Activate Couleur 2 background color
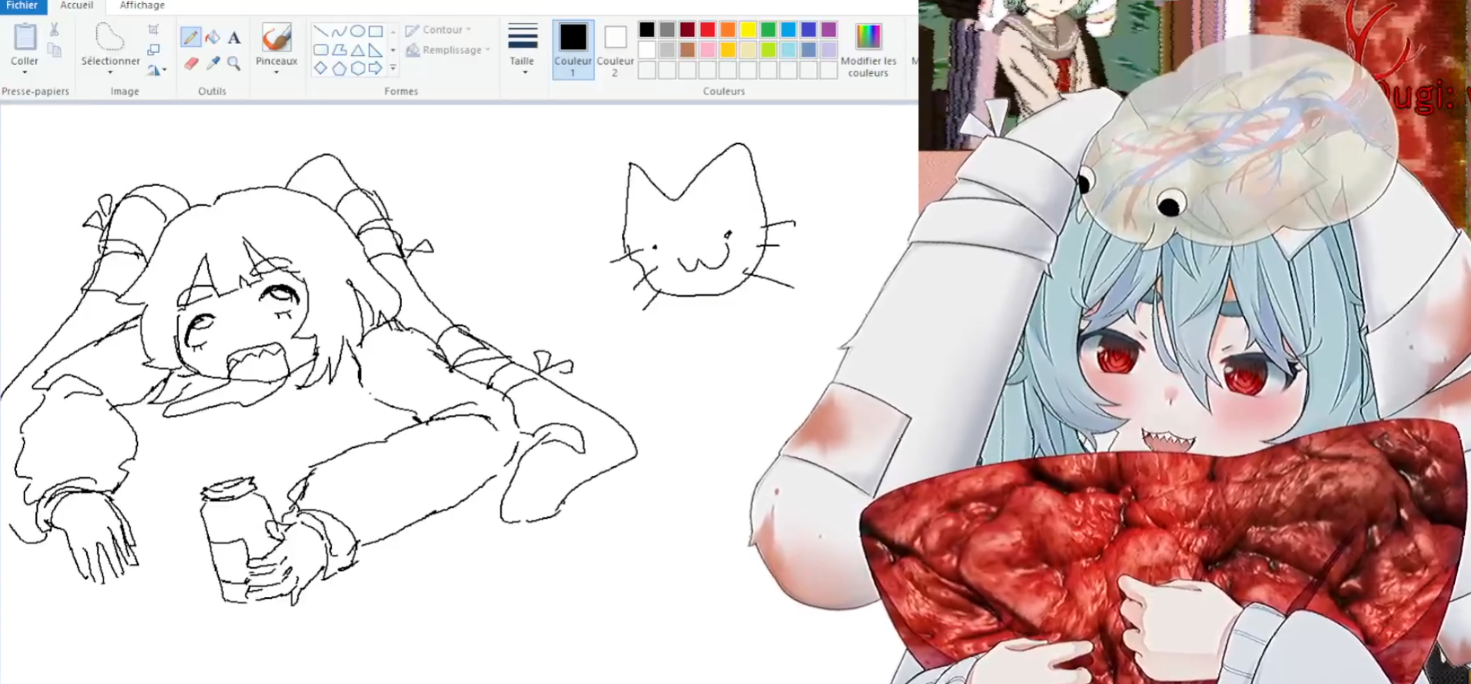 click(x=615, y=50)
